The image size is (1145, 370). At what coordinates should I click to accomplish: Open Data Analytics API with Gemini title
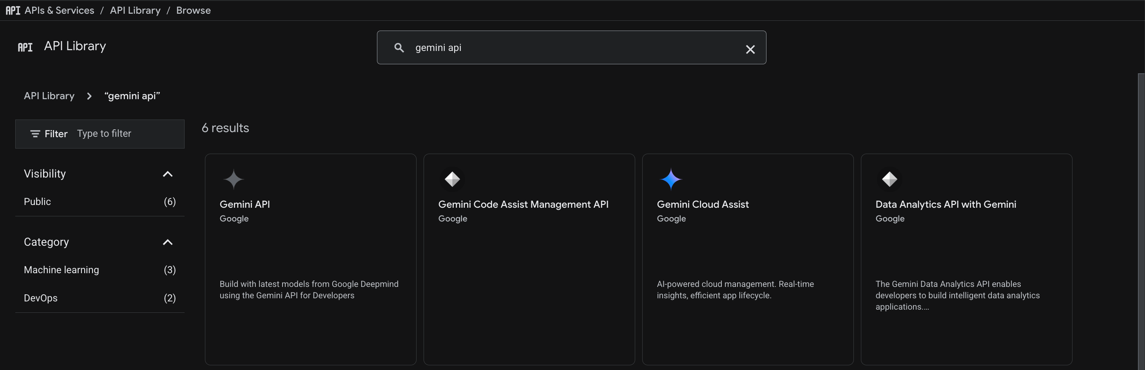point(946,205)
